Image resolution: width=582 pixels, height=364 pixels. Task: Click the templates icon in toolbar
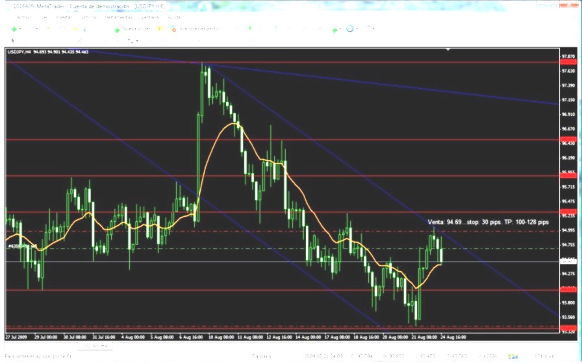coord(368,29)
